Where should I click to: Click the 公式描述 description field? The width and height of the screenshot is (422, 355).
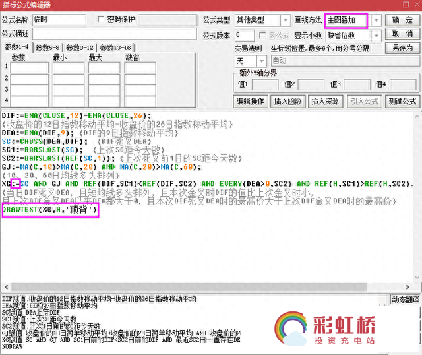(x=114, y=34)
